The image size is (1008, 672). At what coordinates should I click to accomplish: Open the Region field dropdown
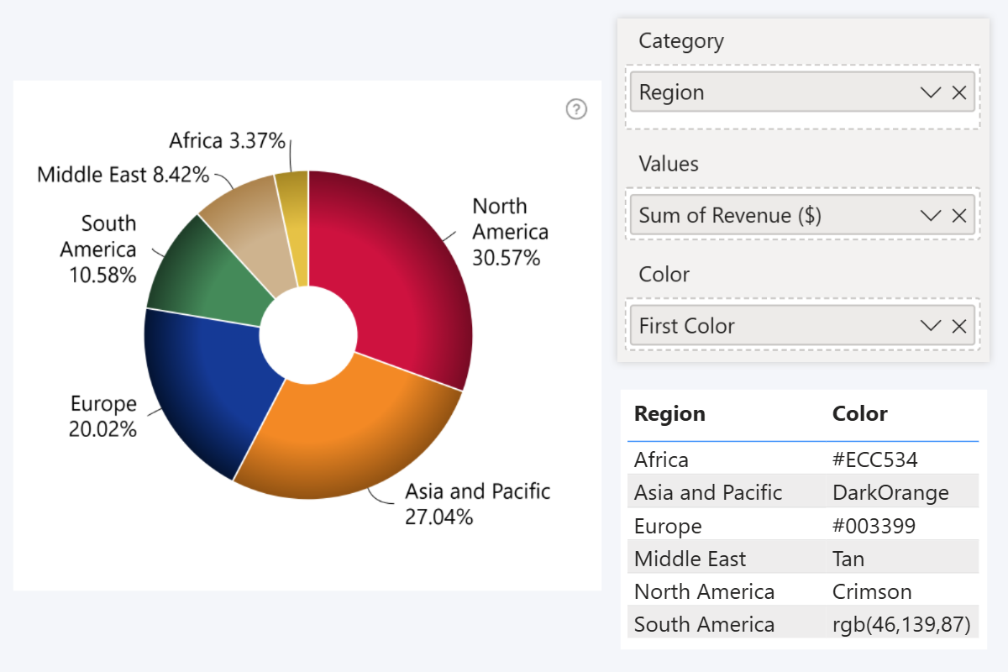tap(930, 92)
